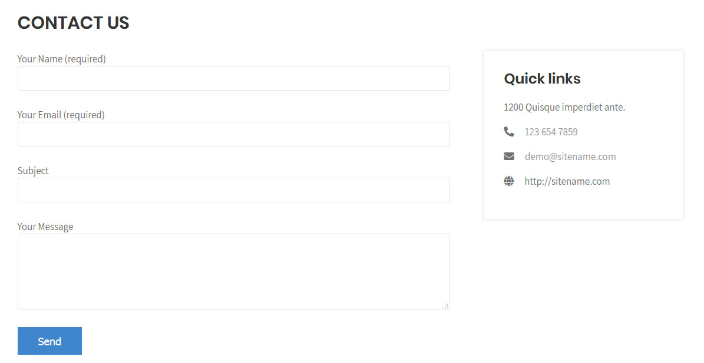
Task: Click the envelope email icon
Action: 508,156
